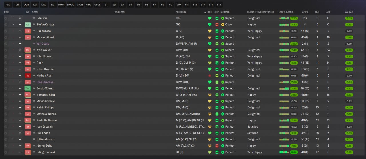Open Yan Couto's player profile link
Image resolution: width=366 pixels, height=159 pixels.
43,44
